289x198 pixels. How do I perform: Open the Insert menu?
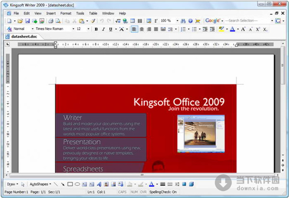(x=51, y=13)
